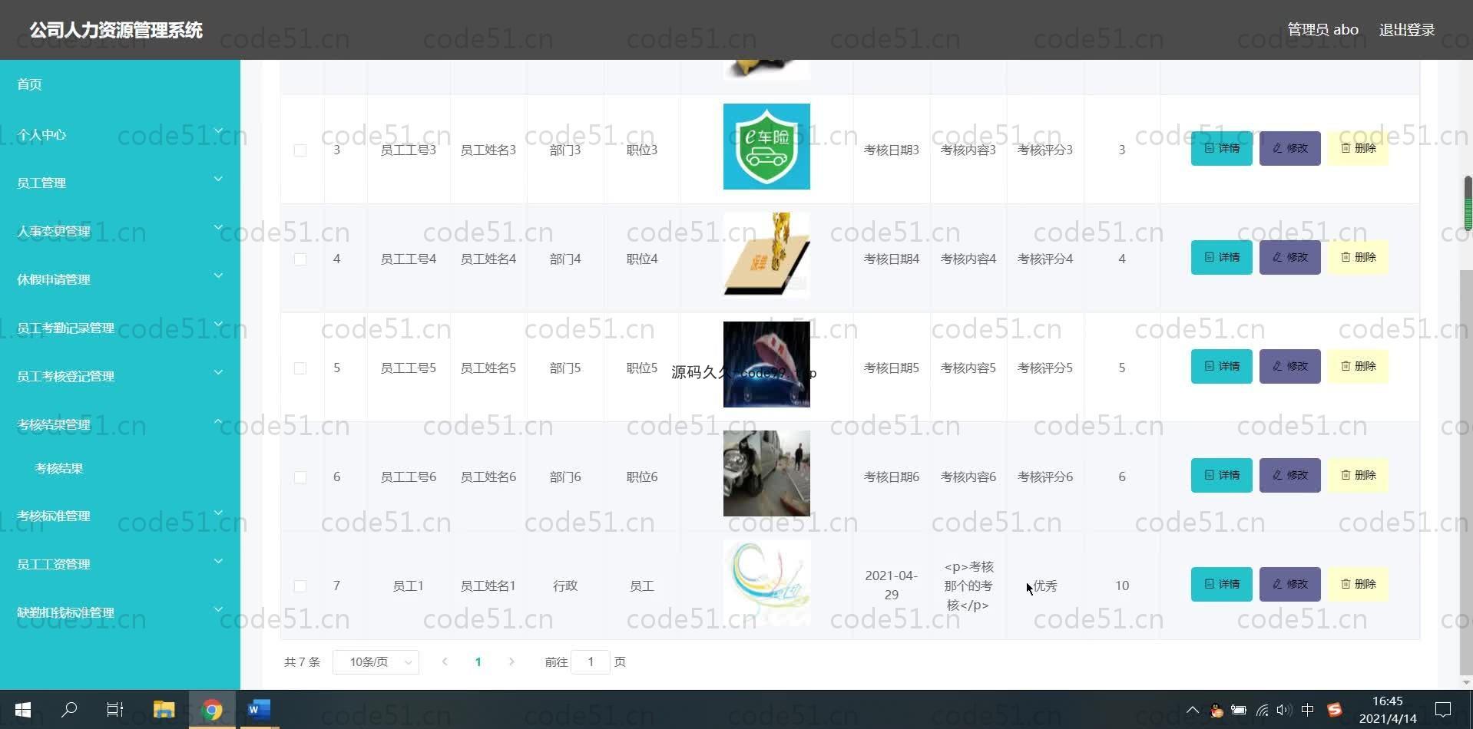Select the checkbox for row 3
The image size is (1473, 729).
pyautogui.click(x=300, y=150)
